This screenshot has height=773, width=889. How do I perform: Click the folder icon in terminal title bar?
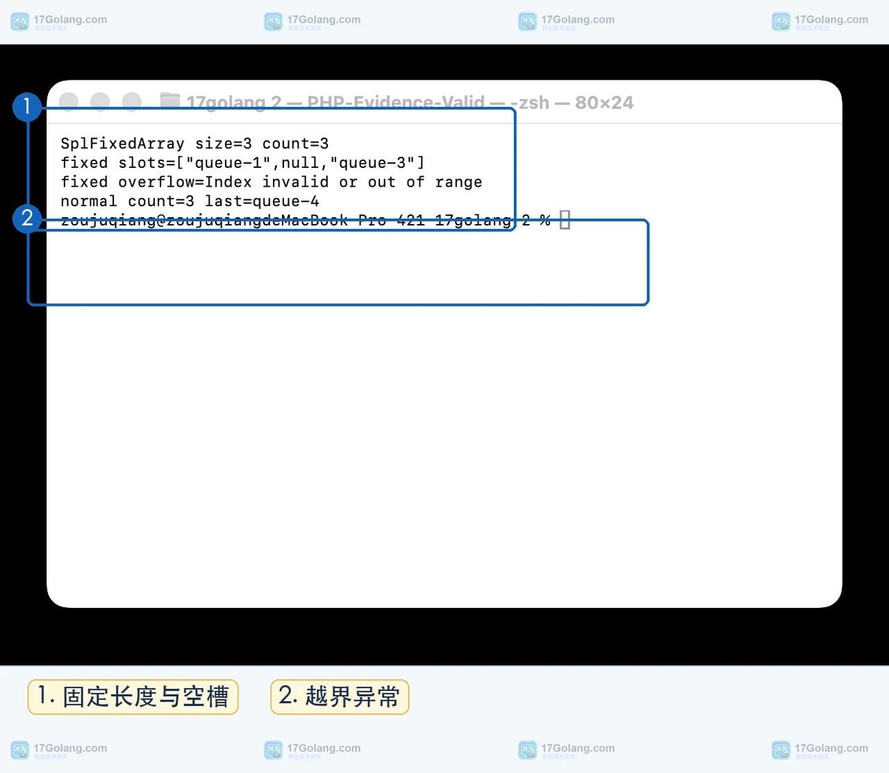pyautogui.click(x=169, y=101)
